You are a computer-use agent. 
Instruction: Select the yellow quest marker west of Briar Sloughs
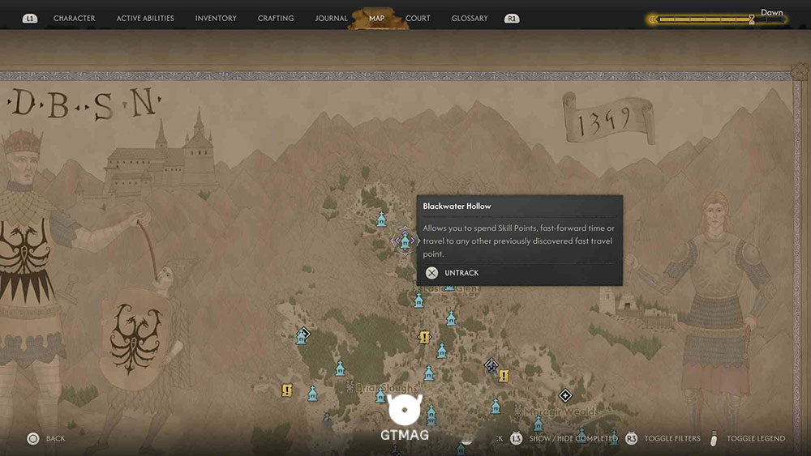pyautogui.click(x=286, y=390)
